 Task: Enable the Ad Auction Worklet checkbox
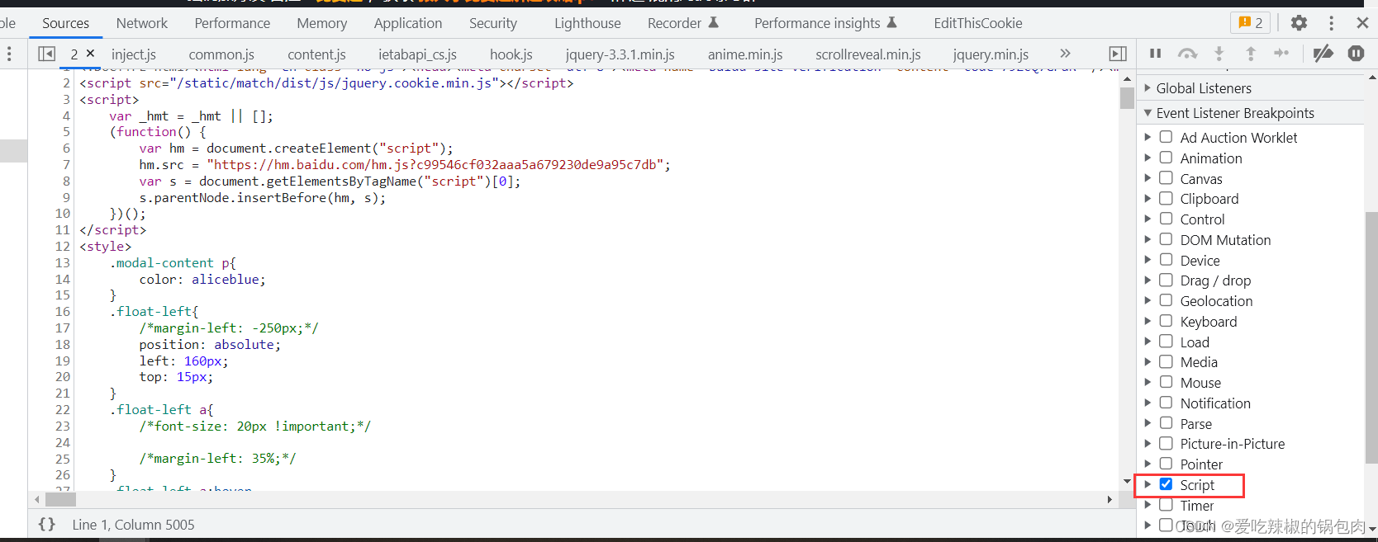pos(1166,137)
